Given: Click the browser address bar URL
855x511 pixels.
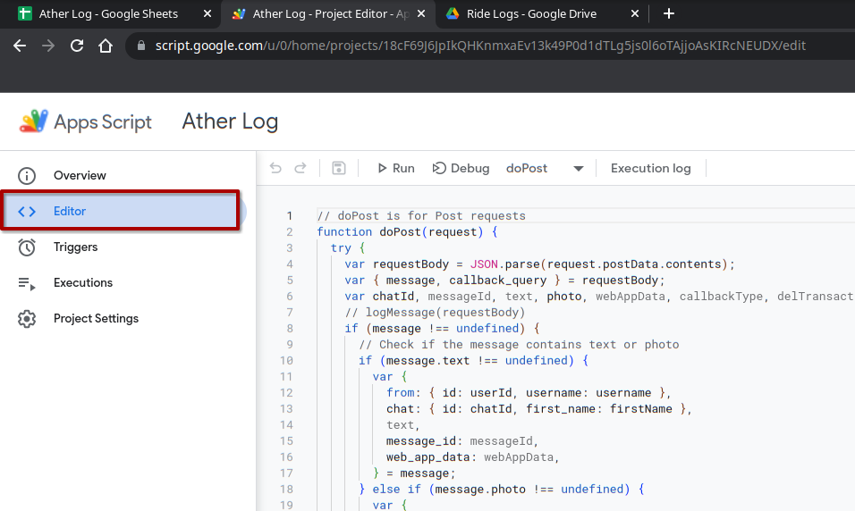Looking at the screenshot, I should click(x=480, y=46).
